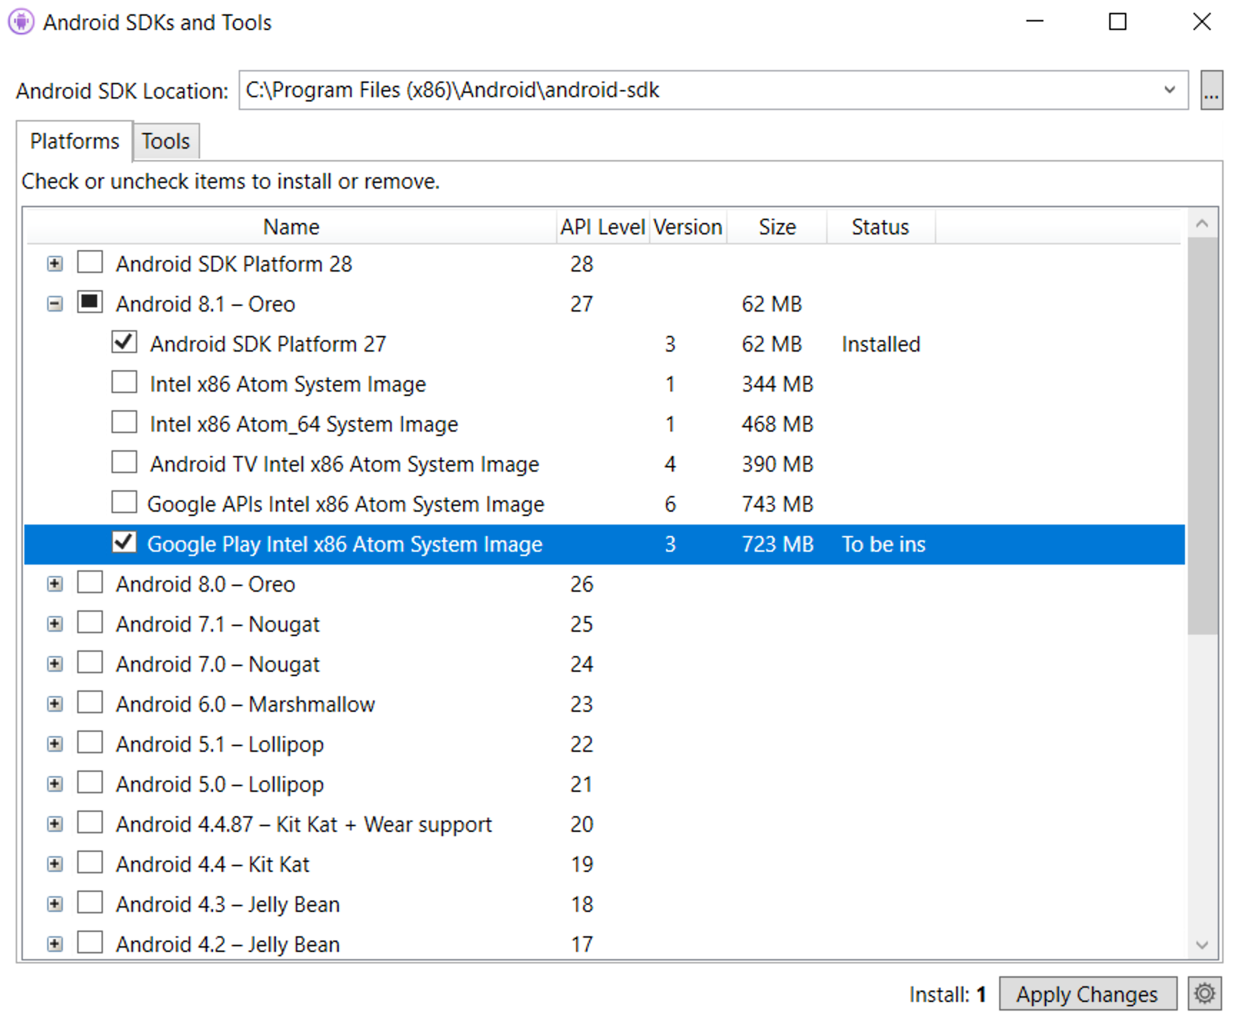Check Intel x86 Atom System Image checkbox
The width and height of the screenshot is (1235, 1022).
tap(124, 382)
